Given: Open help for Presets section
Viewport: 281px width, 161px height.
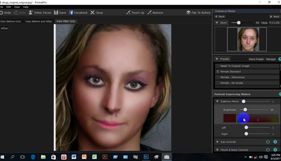Looking at the screenshot, I should click(x=280, y=59).
